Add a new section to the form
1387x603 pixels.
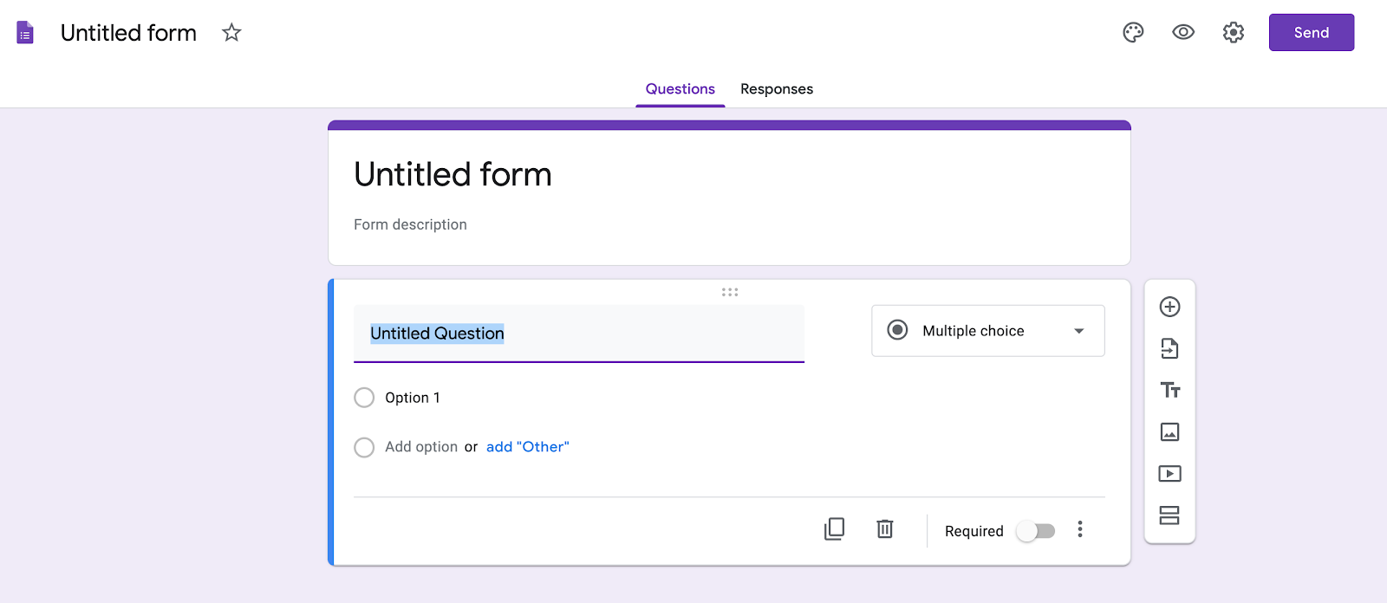click(1169, 515)
